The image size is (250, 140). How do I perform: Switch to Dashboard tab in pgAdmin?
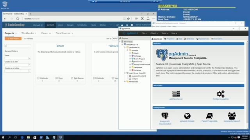click(157, 39)
